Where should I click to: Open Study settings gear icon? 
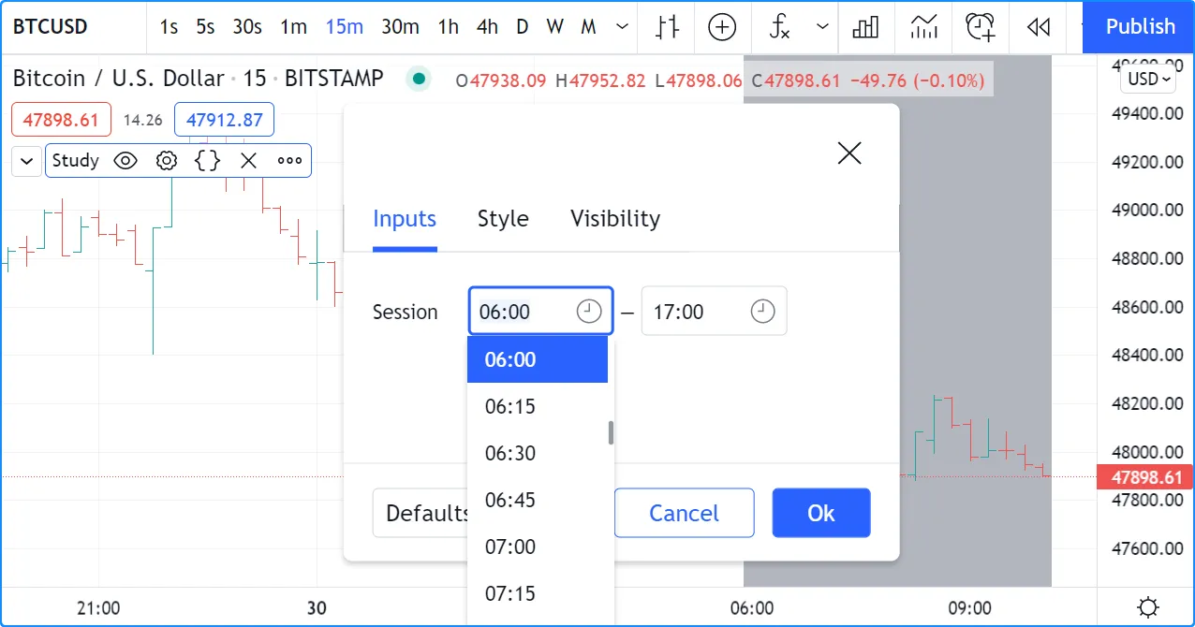tap(167, 161)
